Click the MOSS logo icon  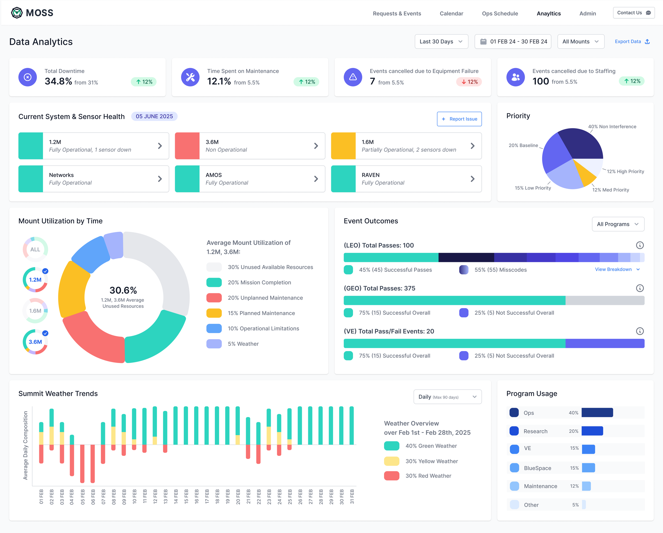(17, 13)
